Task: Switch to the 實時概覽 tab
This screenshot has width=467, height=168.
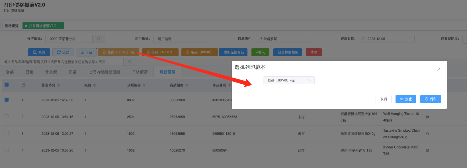Action: [x=12, y=26]
